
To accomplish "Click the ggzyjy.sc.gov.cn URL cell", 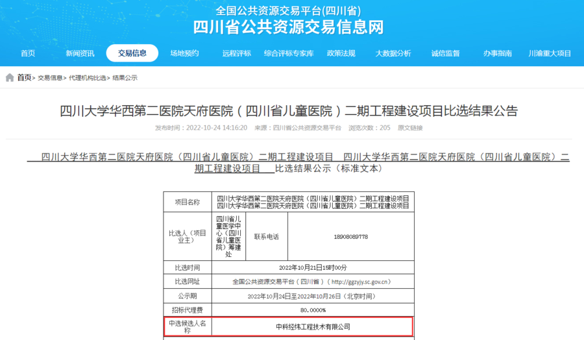I will coord(313,282).
